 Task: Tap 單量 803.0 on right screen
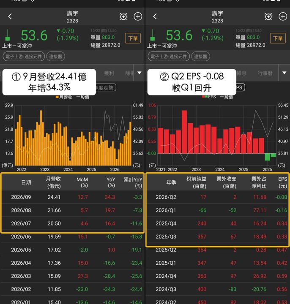pyautogui.click(x=248, y=37)
